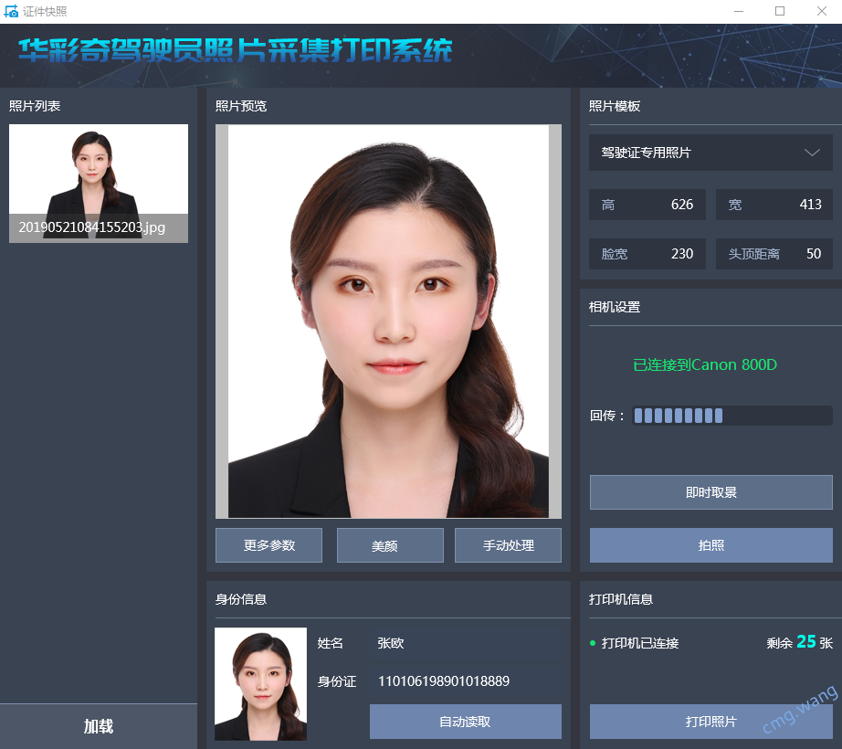Expand the template dropdown chevron arrow
The image size is (842, 749).
(812, 153)
